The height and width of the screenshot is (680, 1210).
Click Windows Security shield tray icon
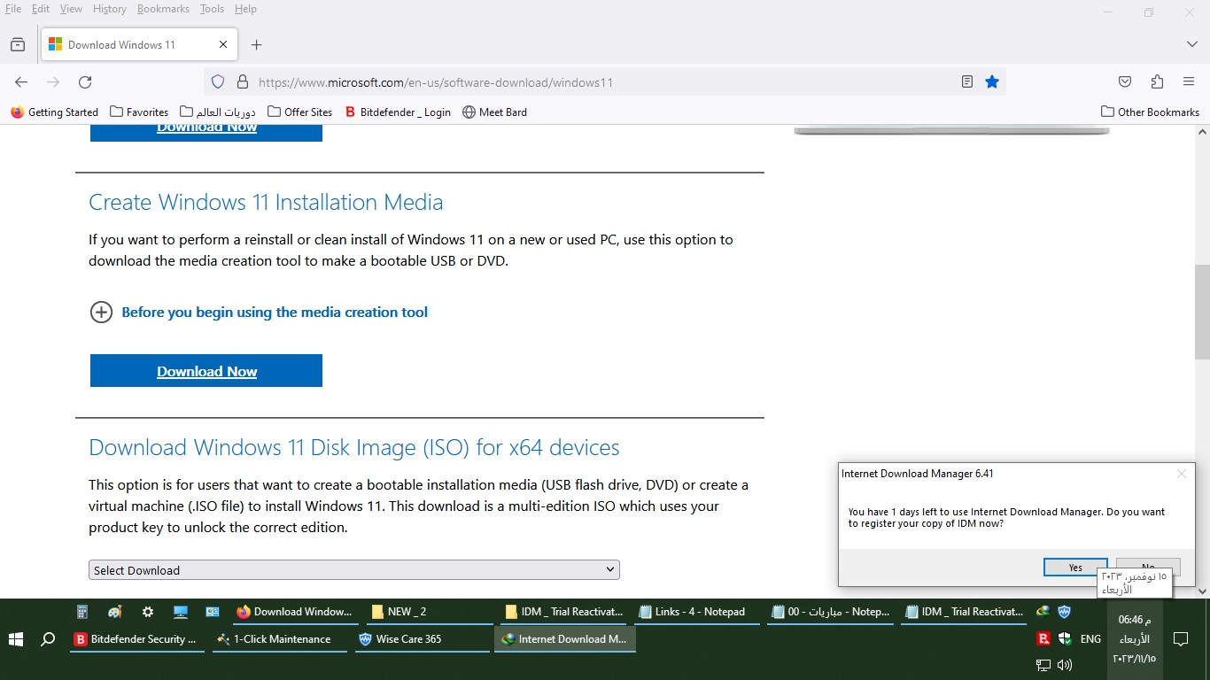click(1065, 639)
